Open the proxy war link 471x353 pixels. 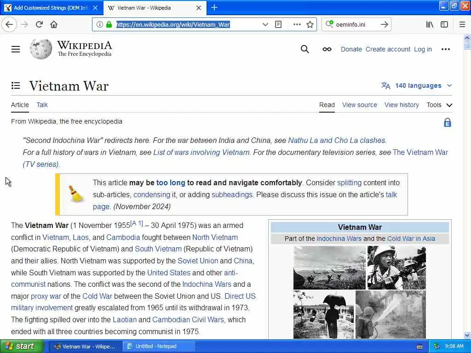[x=46, y=296]
